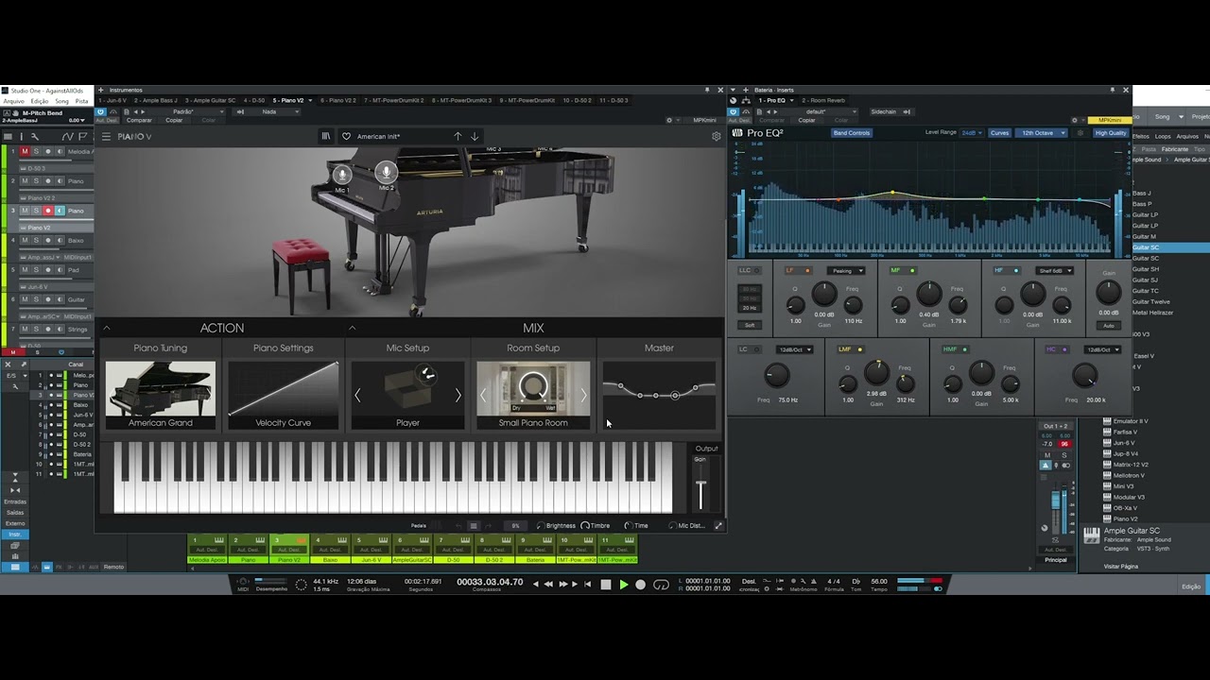Next mic setup arrow after Player
This screenshot has width=1210, height=680.
458,395
